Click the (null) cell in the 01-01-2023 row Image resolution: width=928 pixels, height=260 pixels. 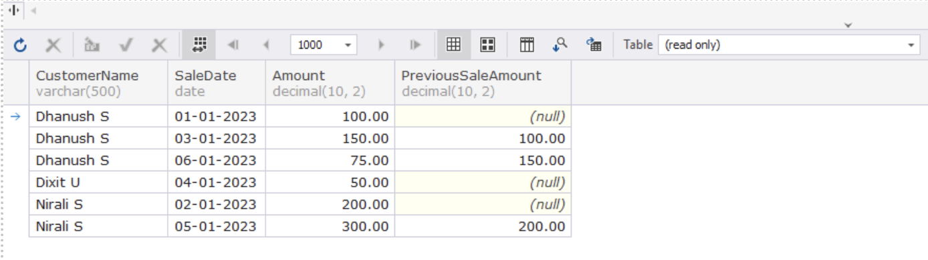coord(483,116)
